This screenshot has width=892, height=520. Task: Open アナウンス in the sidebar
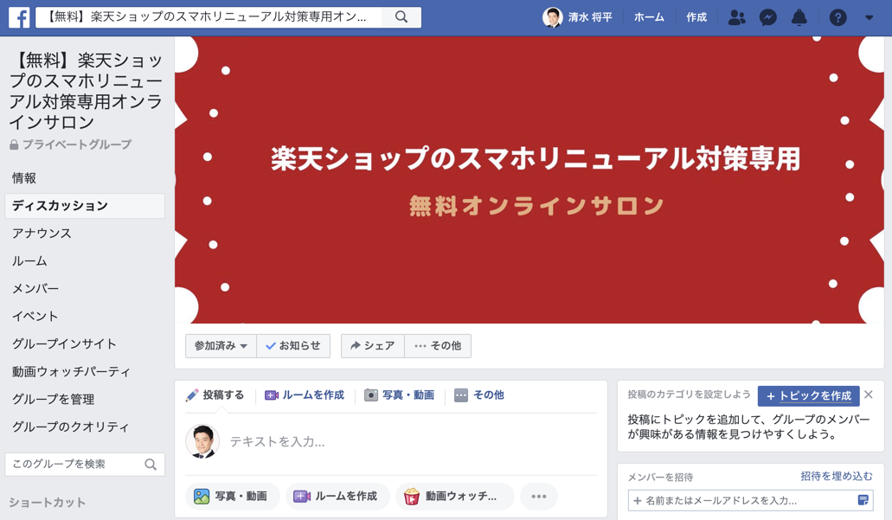(x=42, y=234)
